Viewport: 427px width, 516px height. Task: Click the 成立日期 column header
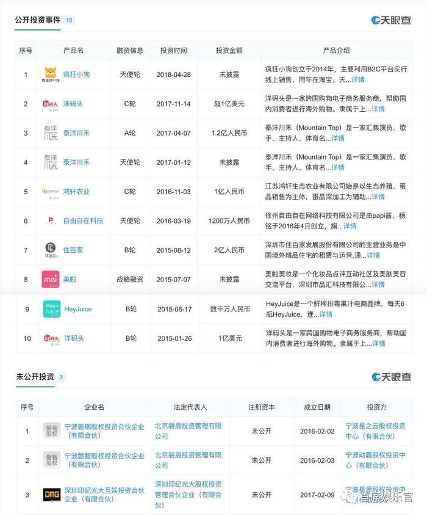317,407
